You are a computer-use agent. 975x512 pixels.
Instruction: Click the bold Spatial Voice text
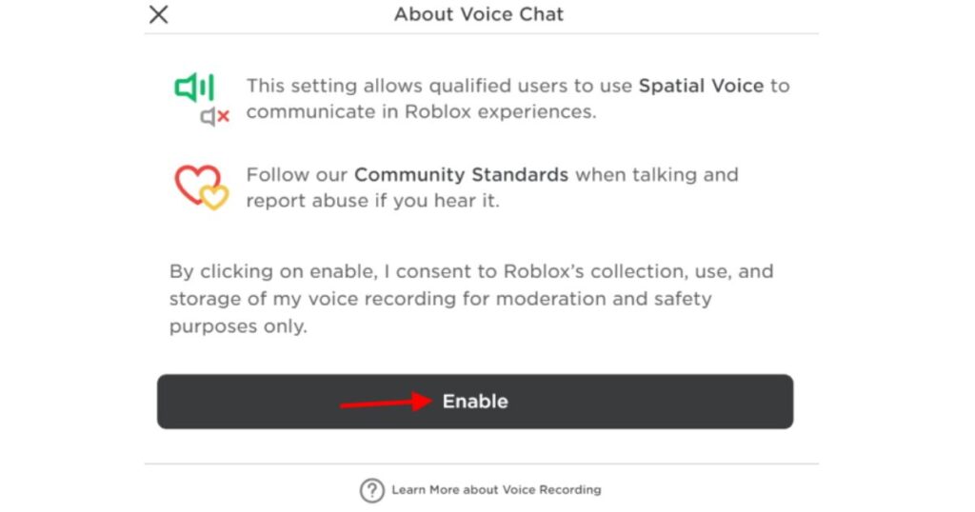click(701, 86)
